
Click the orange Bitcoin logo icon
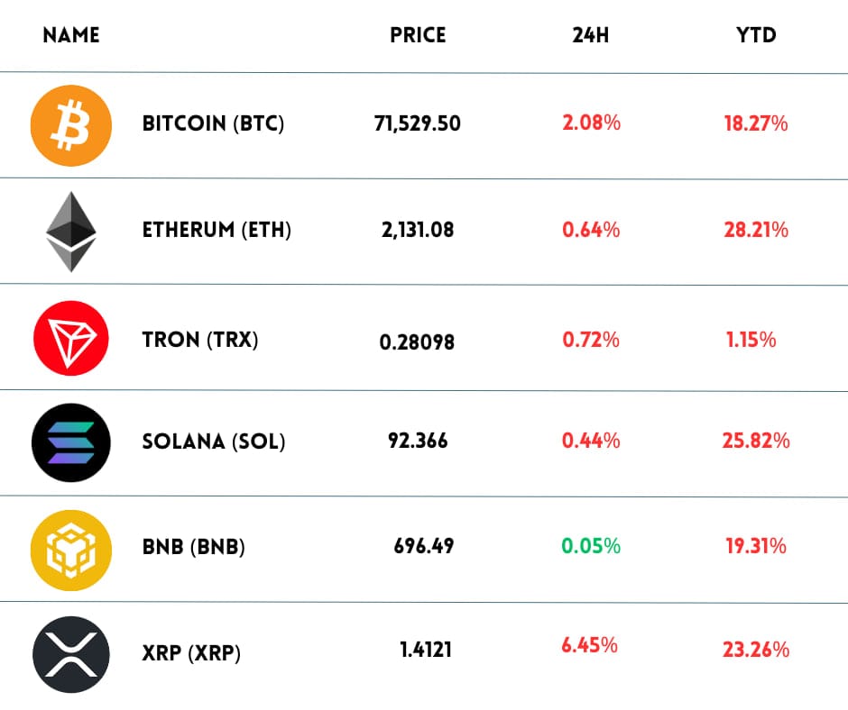pos(71,124)
